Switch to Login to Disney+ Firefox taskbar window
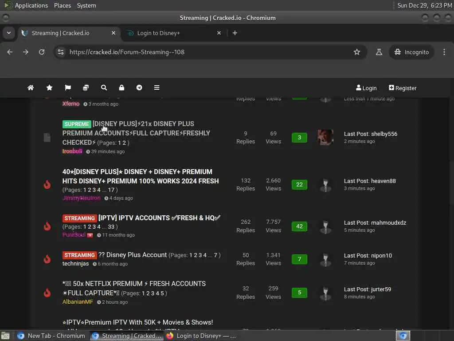This screenshot has width=454, height=341. point(202,336)
